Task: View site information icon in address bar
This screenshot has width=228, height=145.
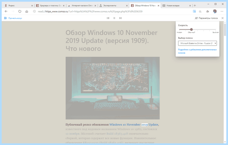Action: (x=34, y=11)
